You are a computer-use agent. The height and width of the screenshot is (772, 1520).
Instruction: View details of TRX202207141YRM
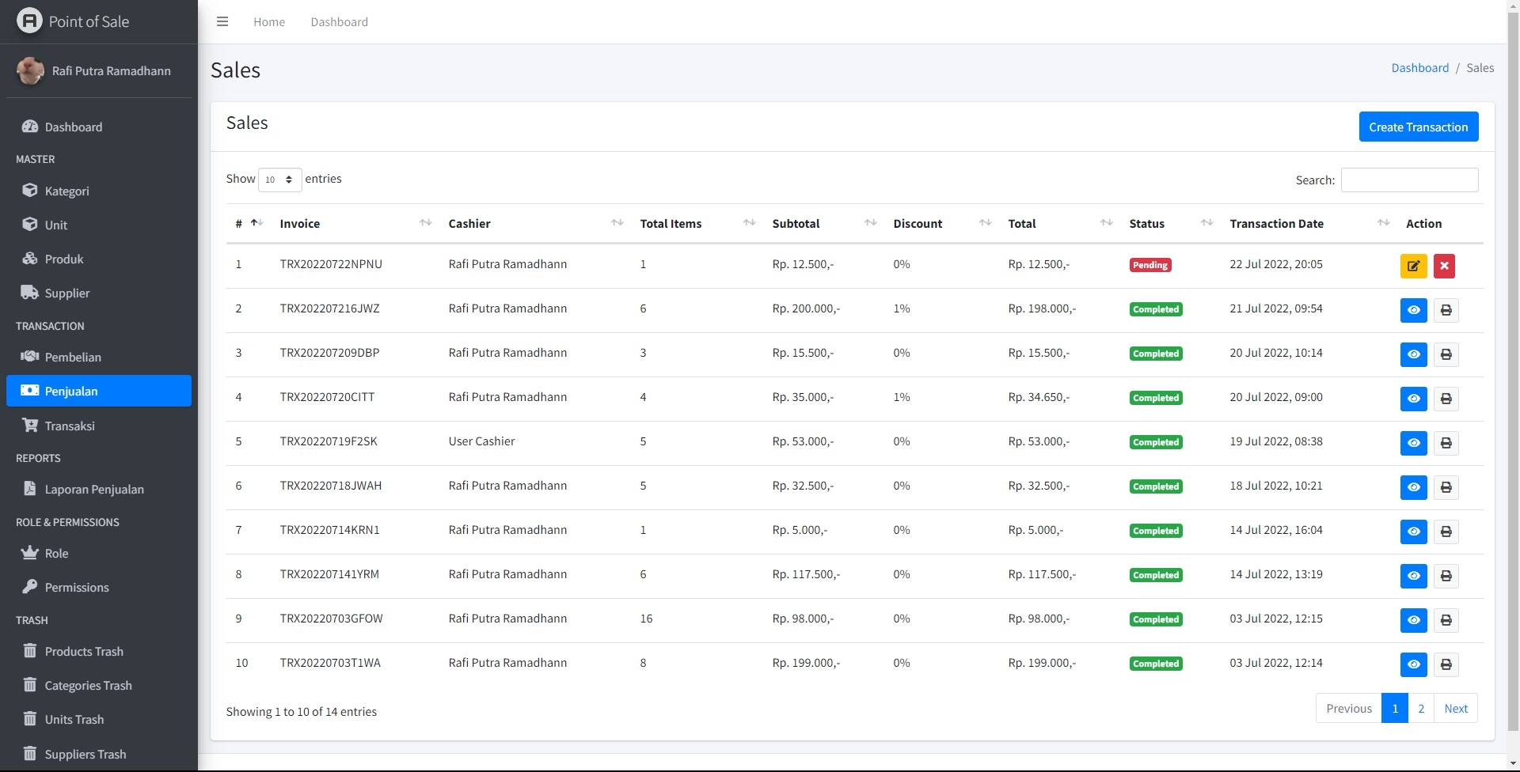[x=1413, y=576]
